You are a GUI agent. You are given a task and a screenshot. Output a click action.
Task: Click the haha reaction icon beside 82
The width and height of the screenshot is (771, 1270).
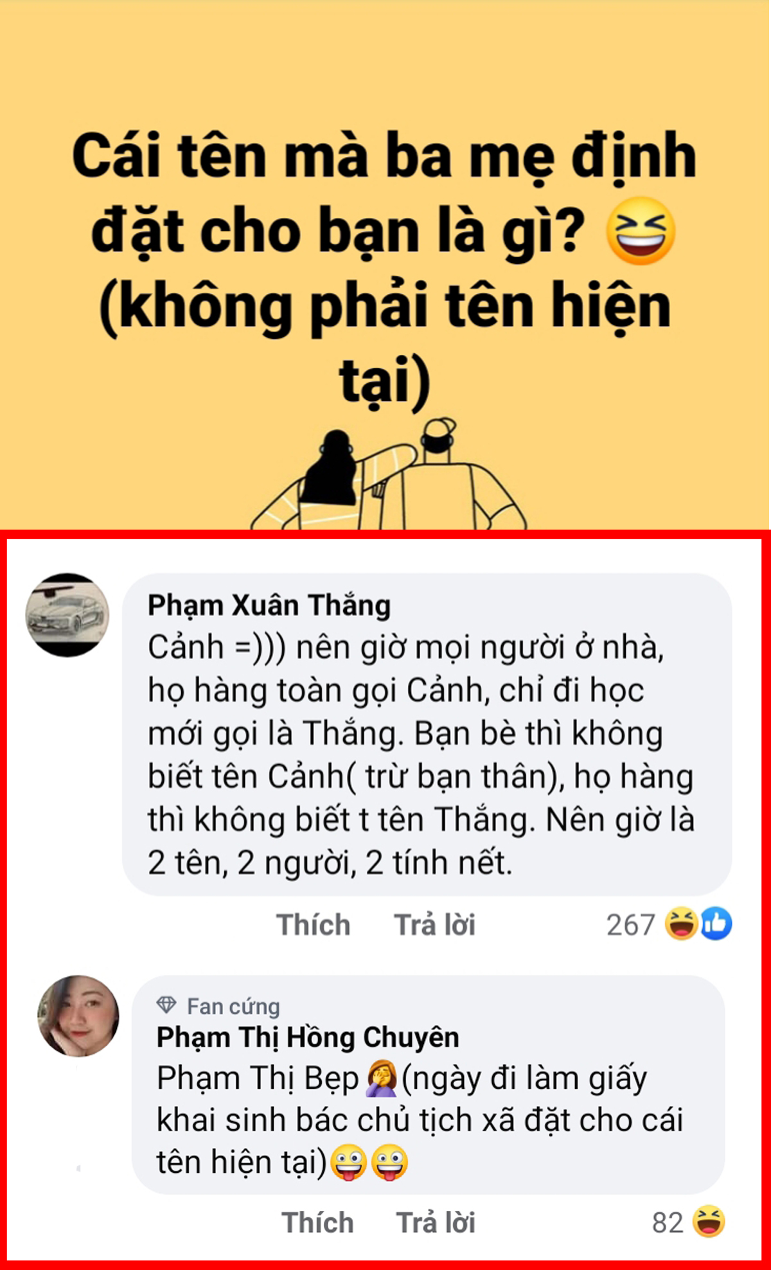point(709,1222)
